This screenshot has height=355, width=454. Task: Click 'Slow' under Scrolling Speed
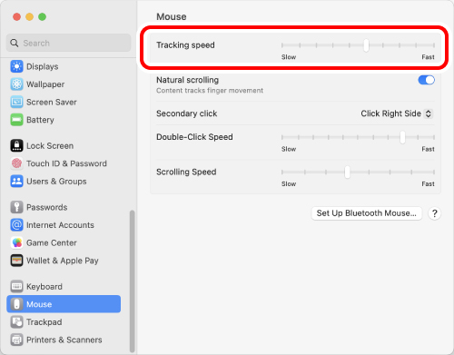(289, 183)
